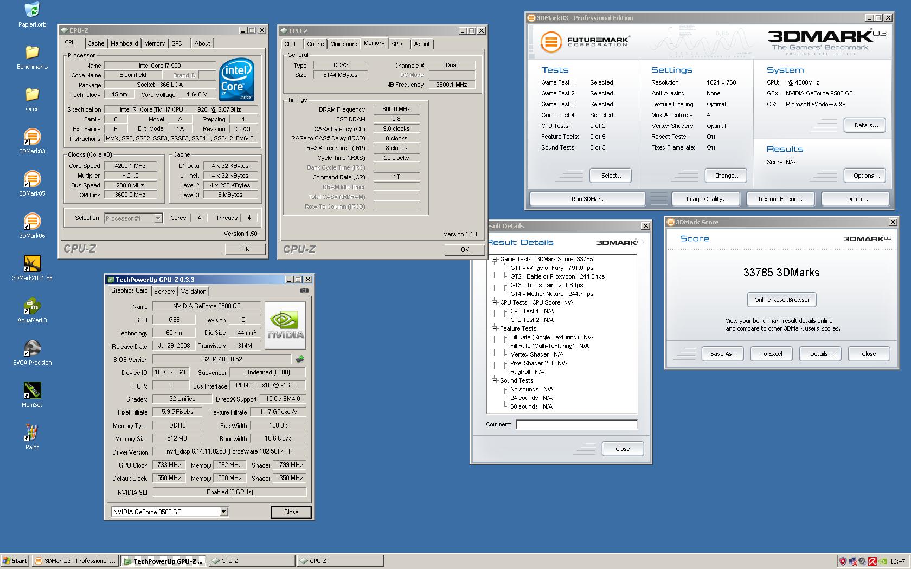Click Change... settings button
Viewport: 911px width, 569px height.
click(727, 176)
